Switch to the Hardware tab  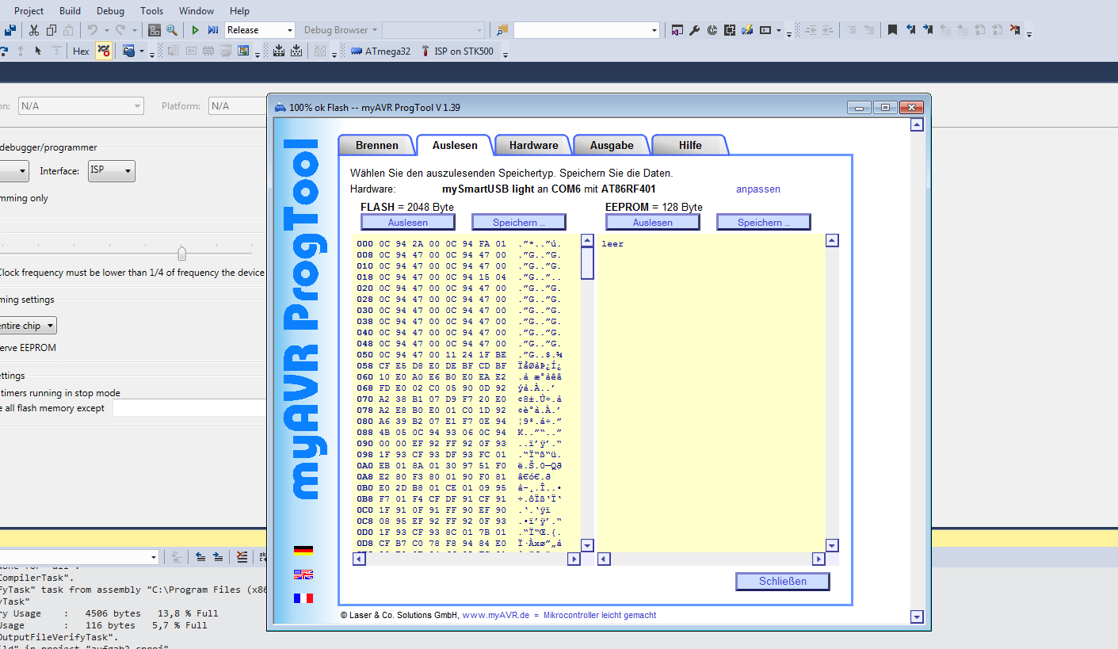tap(533, 145)
